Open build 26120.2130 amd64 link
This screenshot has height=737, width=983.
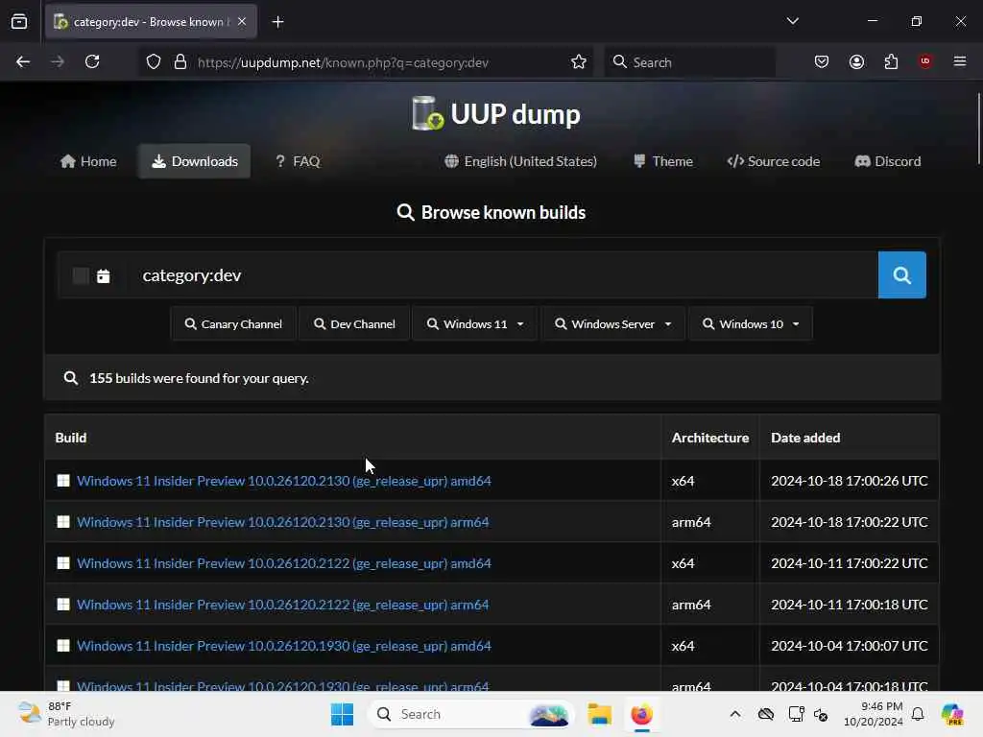coord(284,481)
